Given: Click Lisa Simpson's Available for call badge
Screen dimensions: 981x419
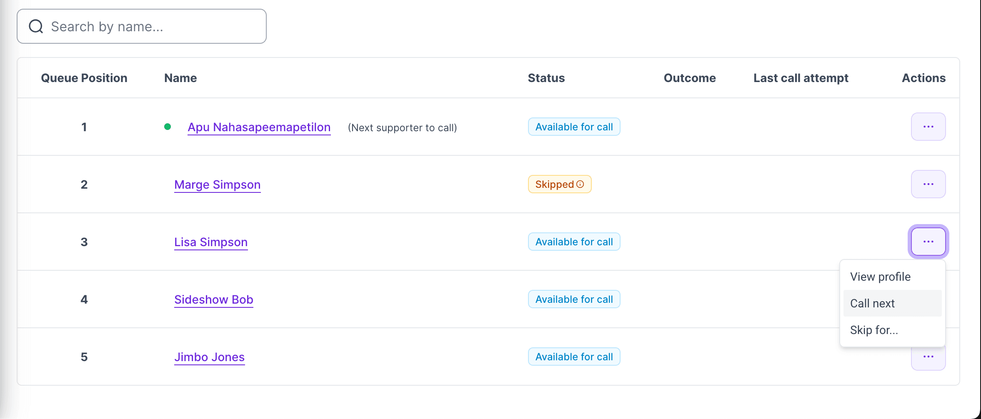Looking at the screenshot, I should pyautogui.click(x=574, y=242).
